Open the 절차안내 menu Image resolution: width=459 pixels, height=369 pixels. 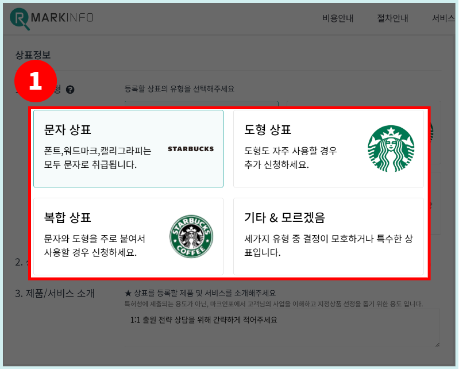(x=392, y=18)
